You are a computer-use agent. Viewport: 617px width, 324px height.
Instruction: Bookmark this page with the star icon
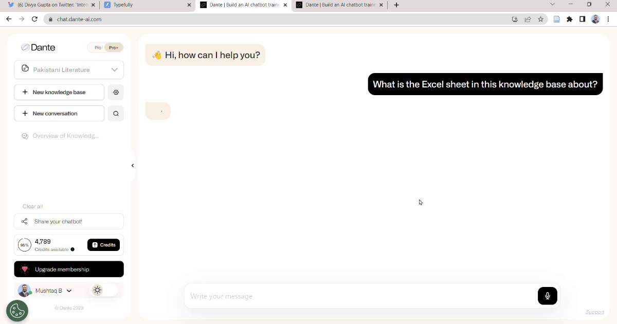[541, 19]
